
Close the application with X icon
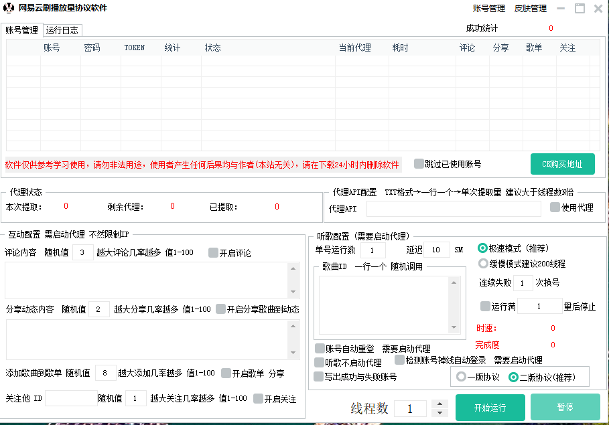click(598, 9)
